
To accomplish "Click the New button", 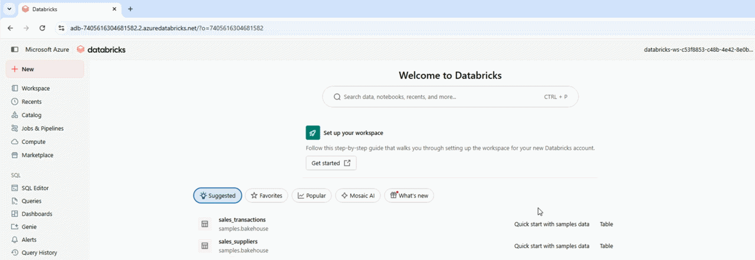I will click(x=45, y=69).
